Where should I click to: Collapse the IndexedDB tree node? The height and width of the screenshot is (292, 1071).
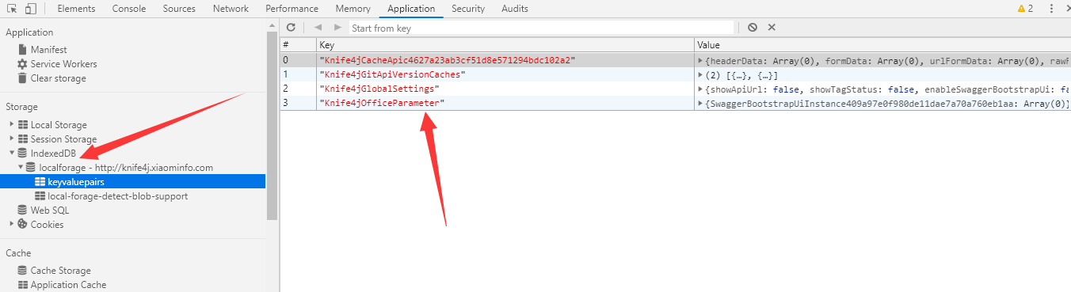coord(12,154)
